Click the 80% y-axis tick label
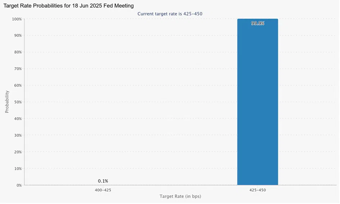 point(18,52)
